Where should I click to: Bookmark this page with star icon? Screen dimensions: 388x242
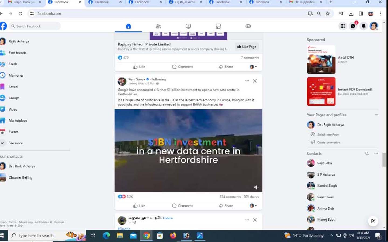[328, 13]
